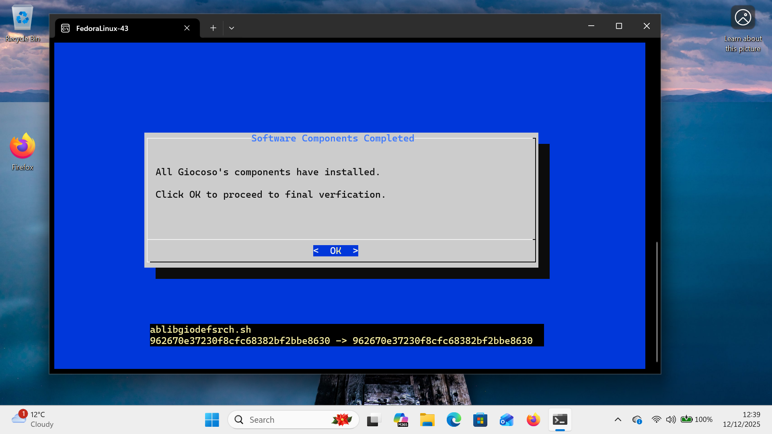Toggle Wi-Fi via the network icon

[657, 419]
